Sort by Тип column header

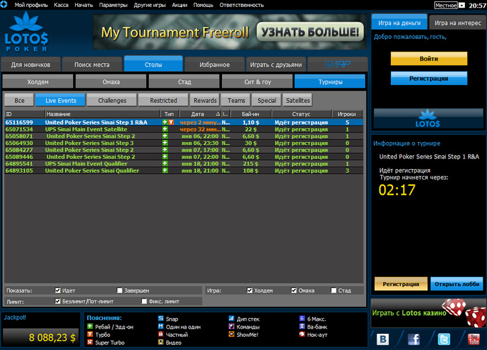pyautogui.click(x=169, y=114)
